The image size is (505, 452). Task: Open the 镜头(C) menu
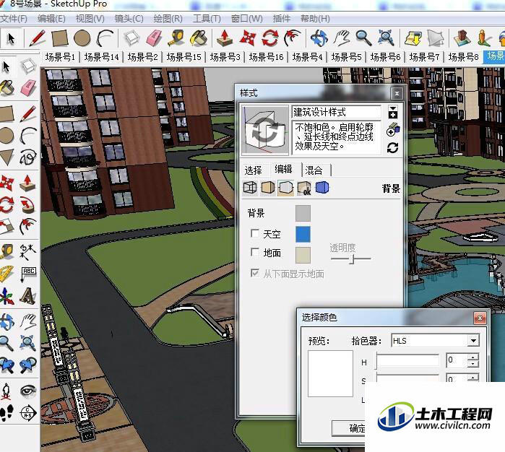coord(129,19)
